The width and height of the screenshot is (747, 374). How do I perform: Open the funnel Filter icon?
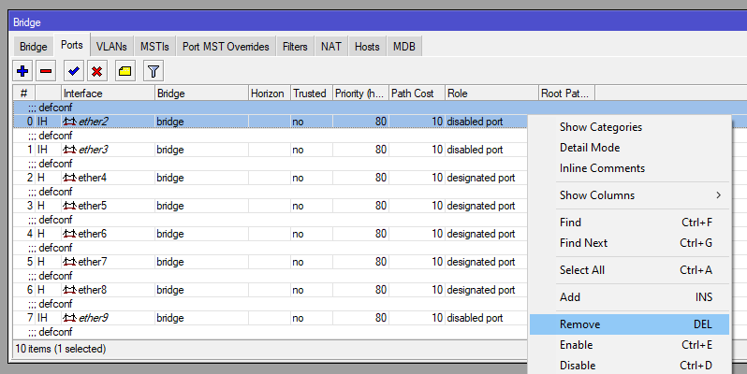point(153,71)
